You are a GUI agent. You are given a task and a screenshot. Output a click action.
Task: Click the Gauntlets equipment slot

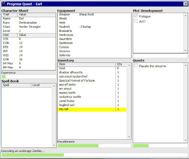94,39
